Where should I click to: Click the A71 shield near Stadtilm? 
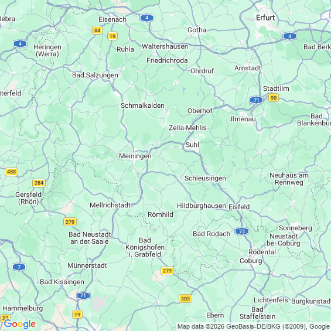point(256,100)
